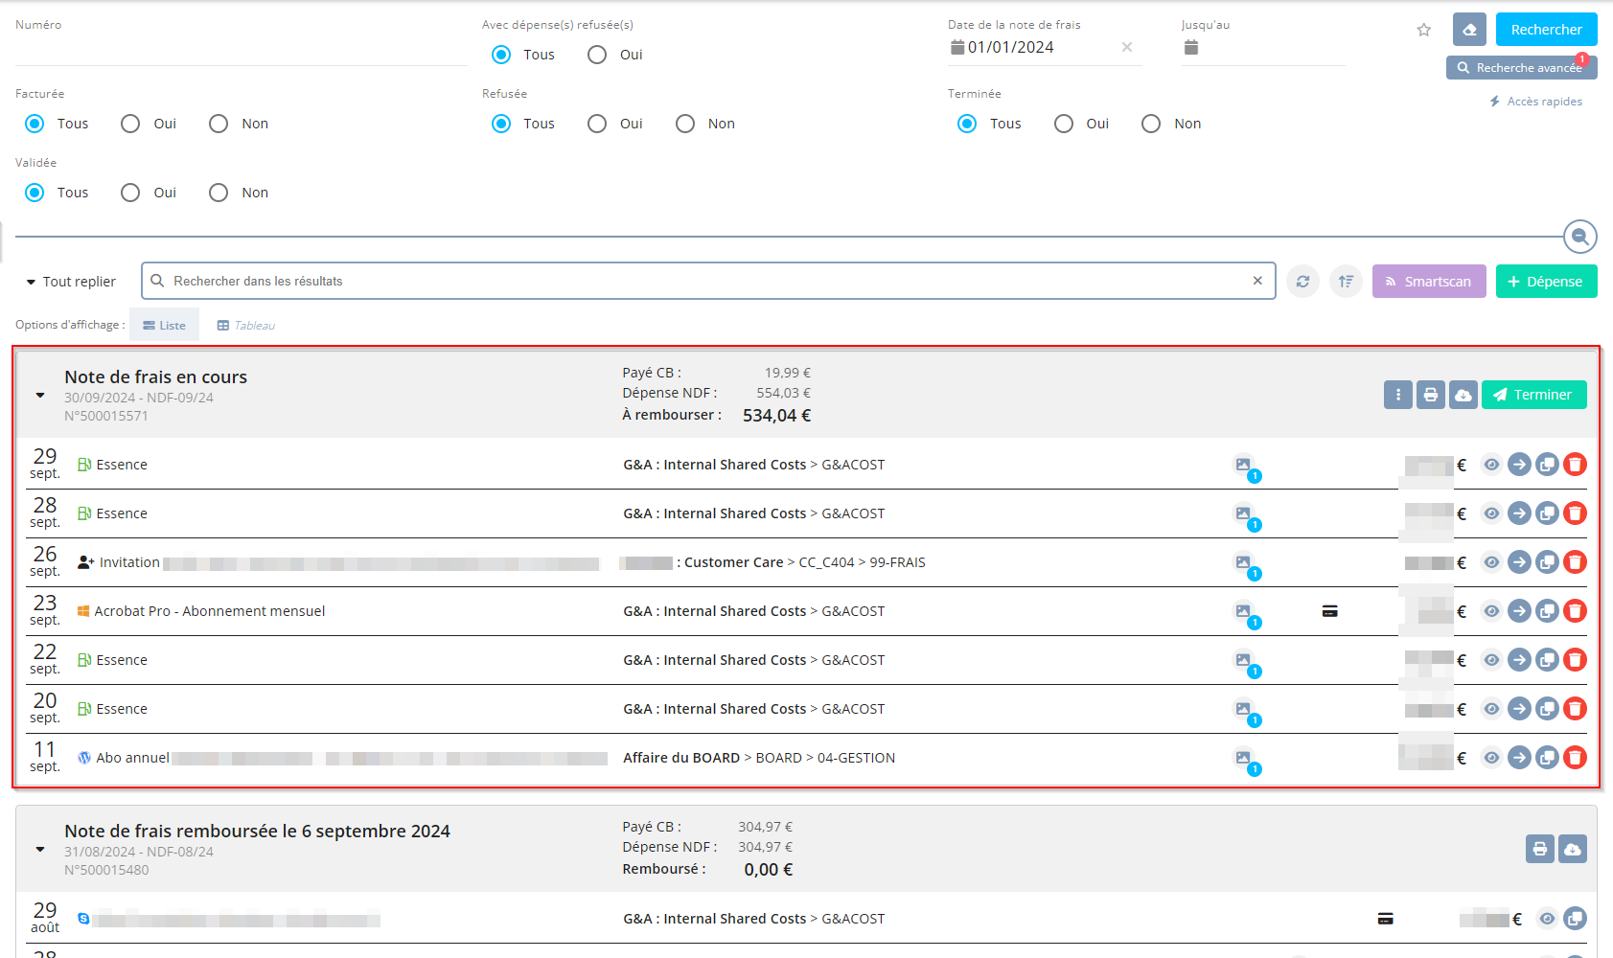Open attachment image for 29 sept. Essence
The image size is (1613, 958).
1243,465
